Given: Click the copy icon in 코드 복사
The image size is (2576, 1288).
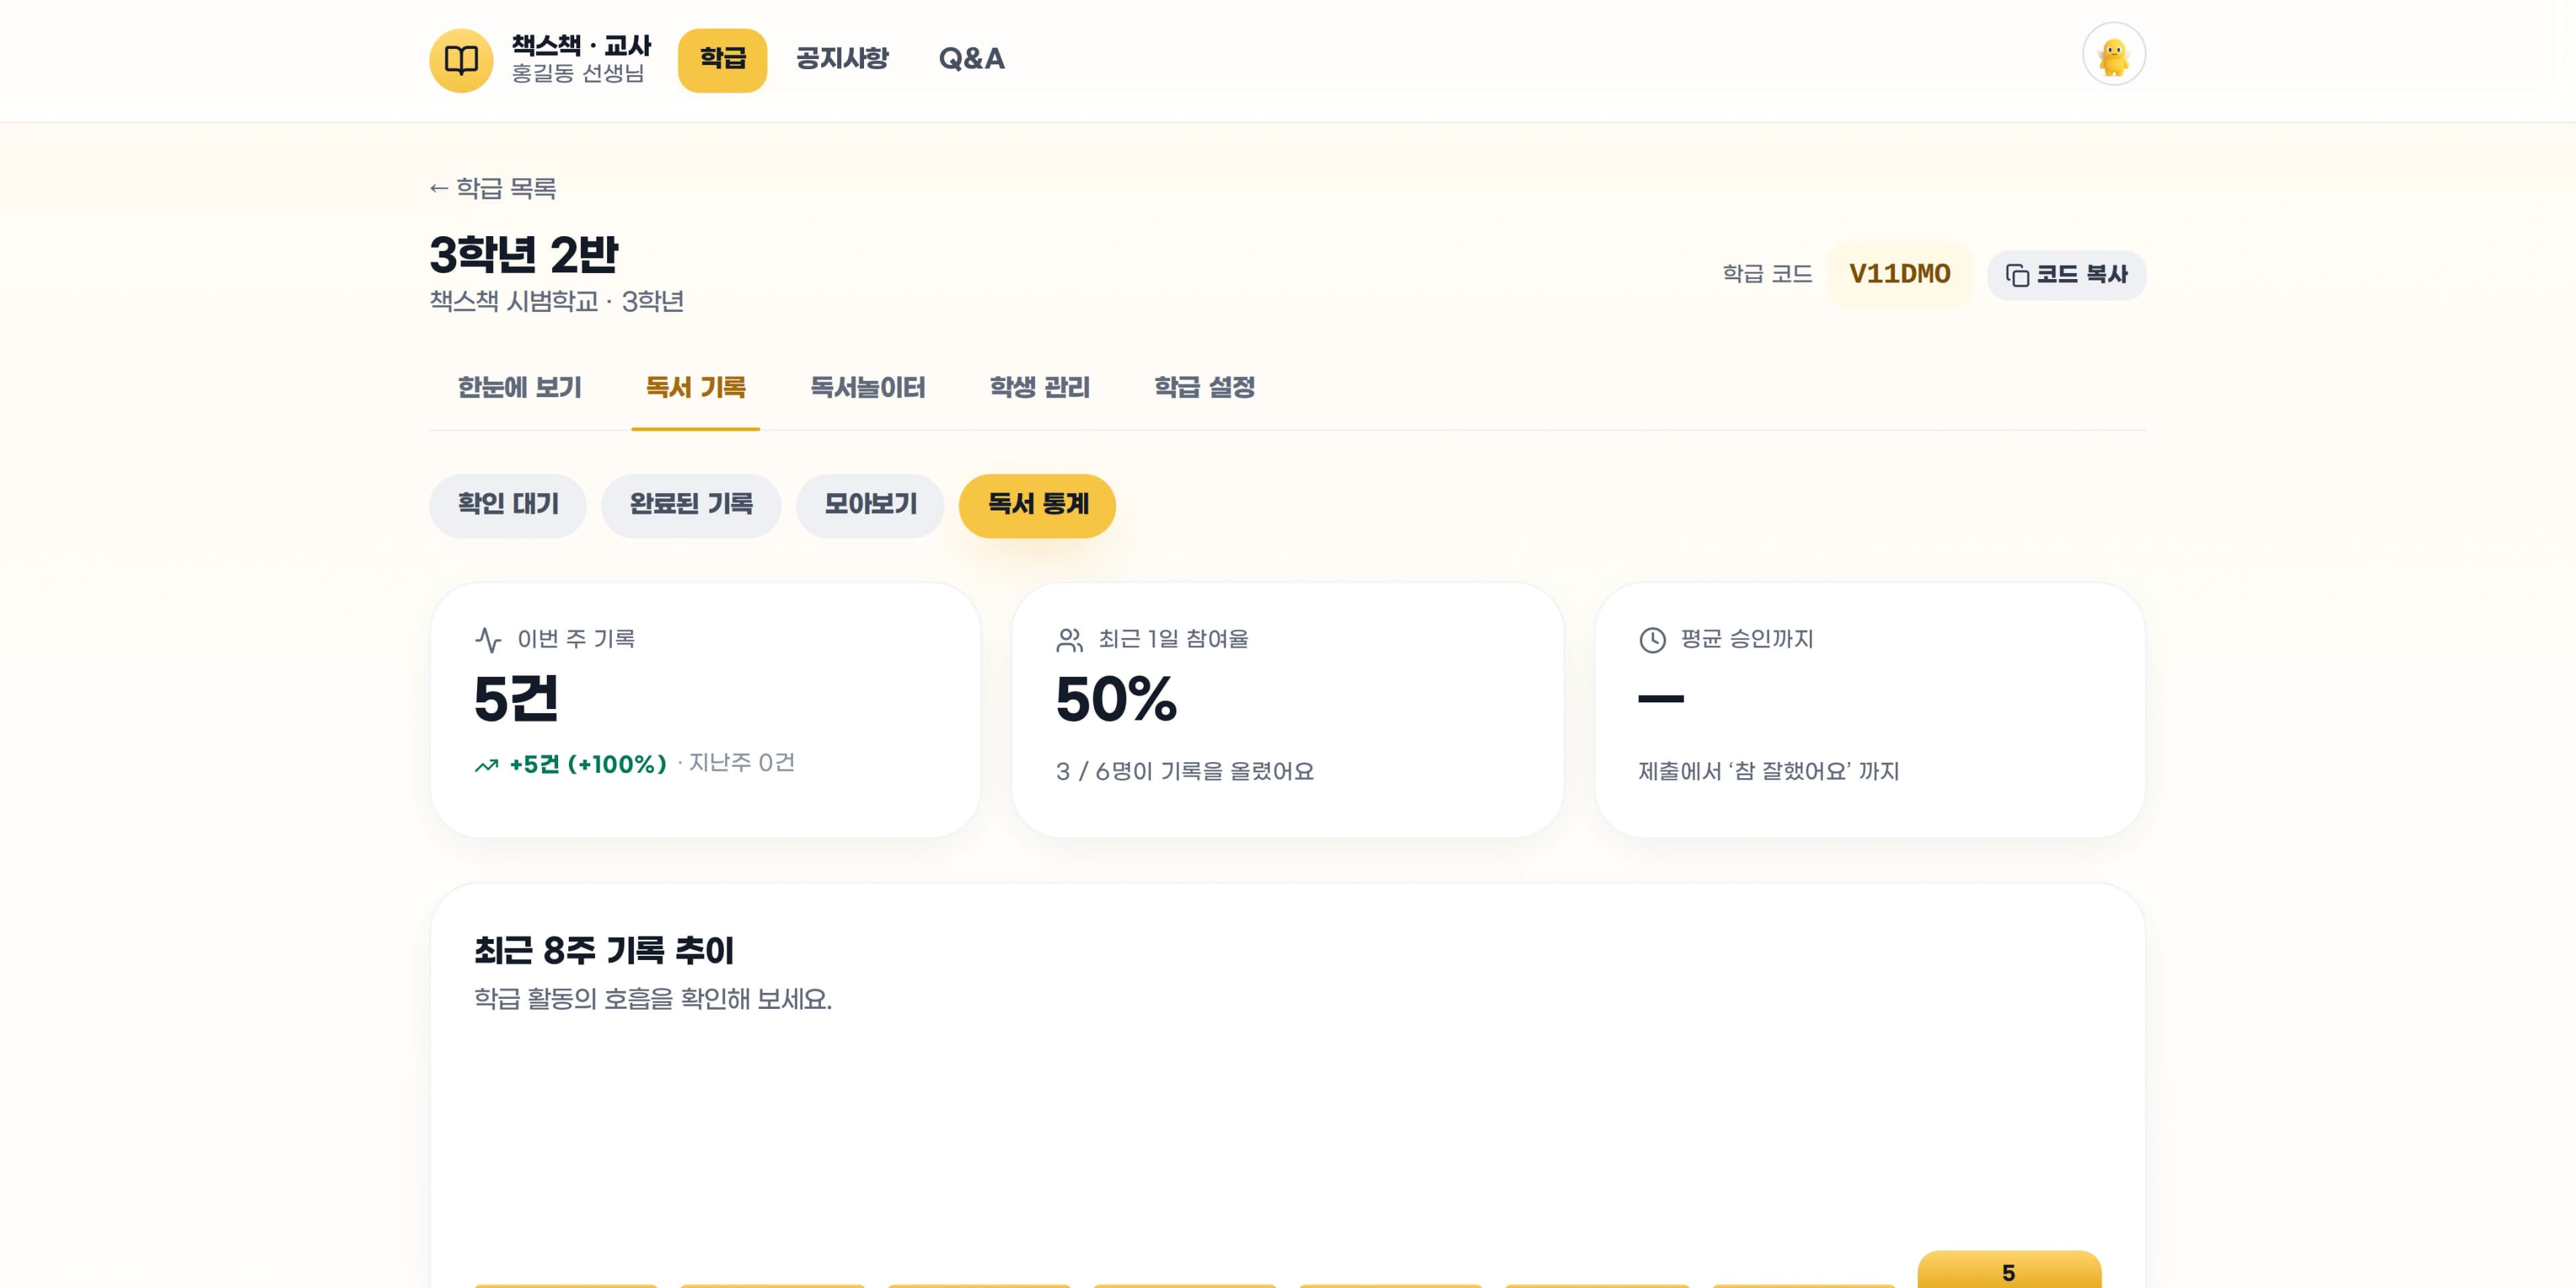Looking at the screenshot, I should (2017, 275).
